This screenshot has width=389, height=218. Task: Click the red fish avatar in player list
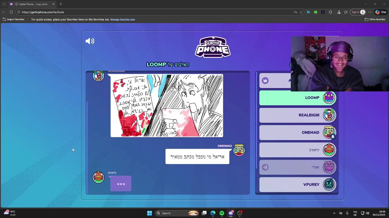pyautogui.click(x=329, y=150)
